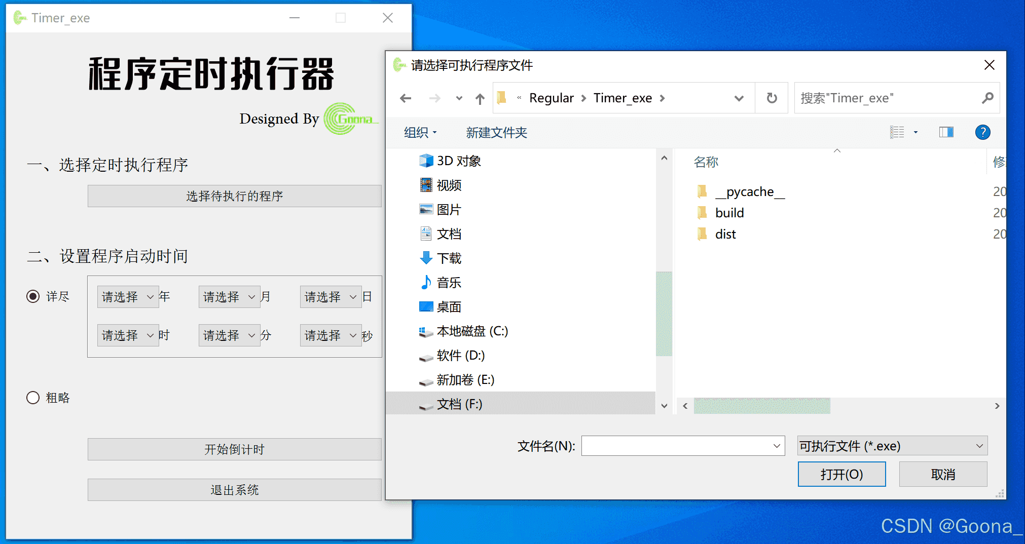Open recent locations dropdown arrow
This screenshot has height=544, width=1025.
pos(459,98)
